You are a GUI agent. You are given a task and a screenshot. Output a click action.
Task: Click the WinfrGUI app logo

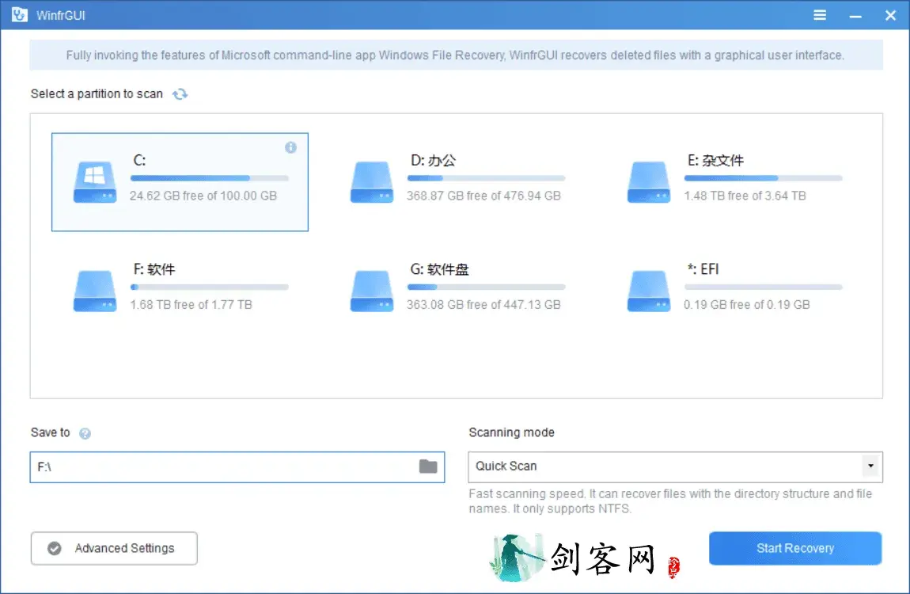[x=20, y=14]
